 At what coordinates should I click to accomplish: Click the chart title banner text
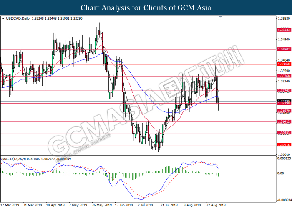pos(146,7)
